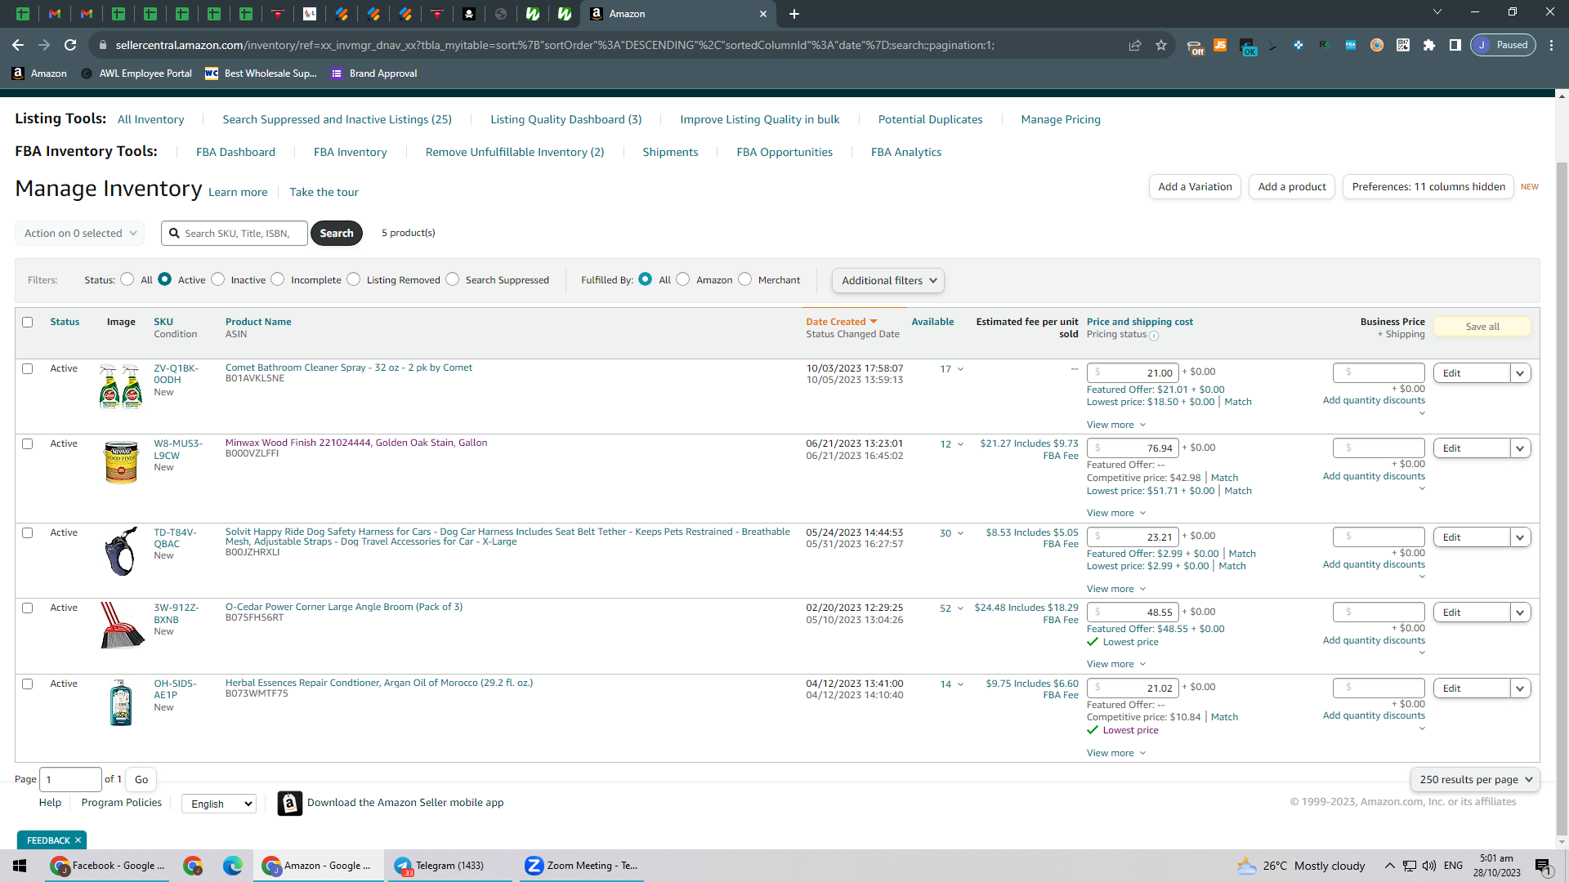Expand View more for the dog harness row

(x=1116, y=589)
